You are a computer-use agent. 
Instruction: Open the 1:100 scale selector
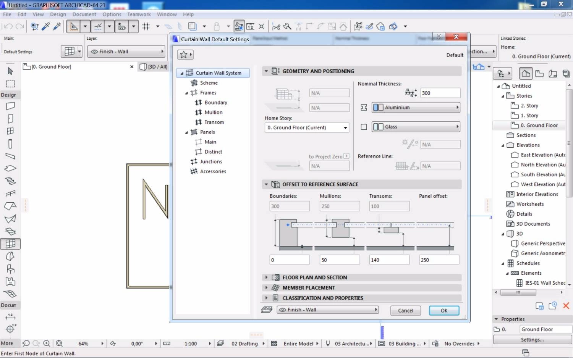tap(190, 343)
